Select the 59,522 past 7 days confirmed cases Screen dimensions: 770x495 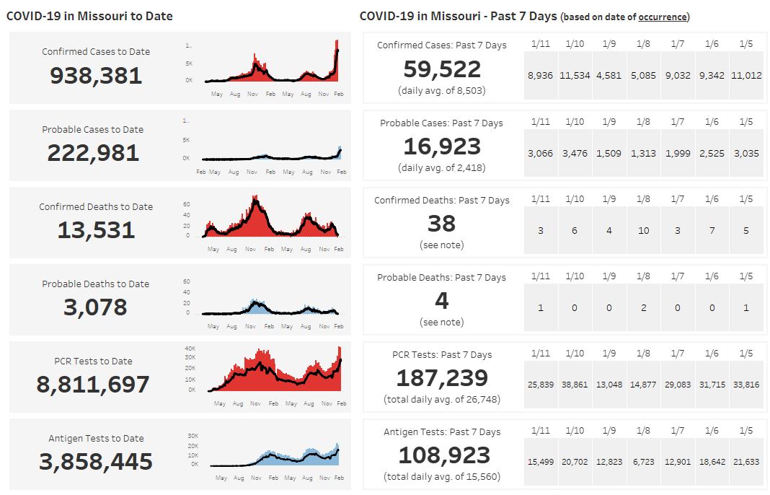pos(441,69)
